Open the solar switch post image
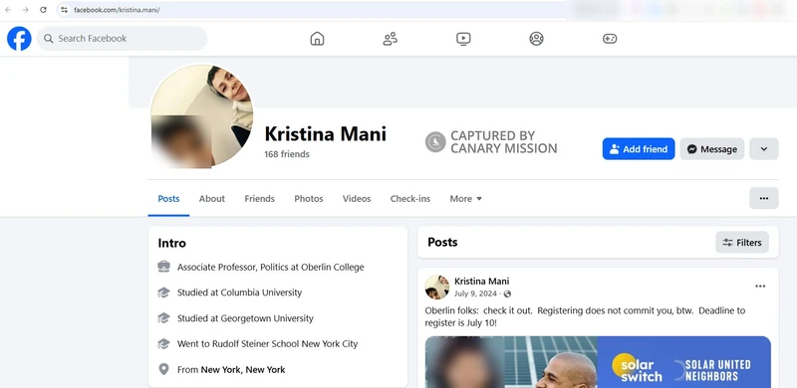Viewport: 797px width, 388px height. coord(598,361)
